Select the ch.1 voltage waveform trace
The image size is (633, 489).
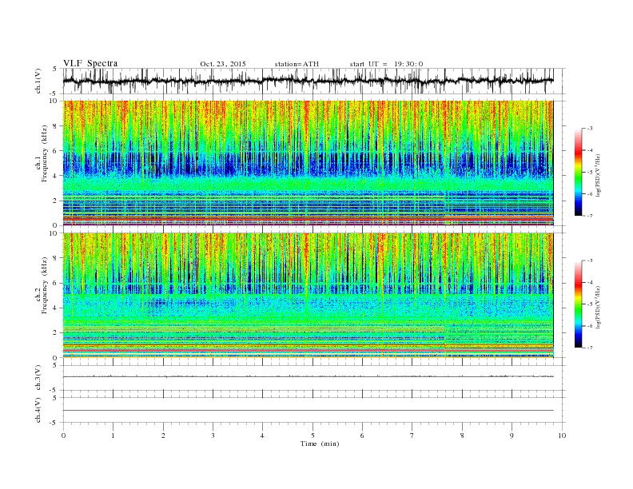pyautogui.click(x=308, y=81)
